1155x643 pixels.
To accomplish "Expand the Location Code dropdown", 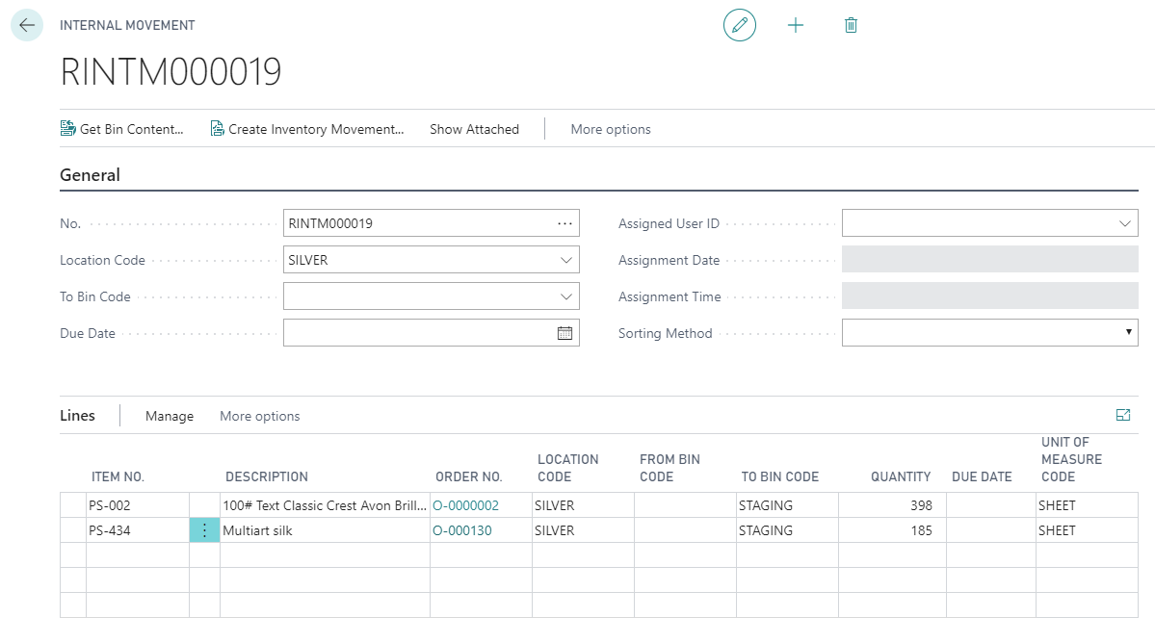I will coord(565,260).
